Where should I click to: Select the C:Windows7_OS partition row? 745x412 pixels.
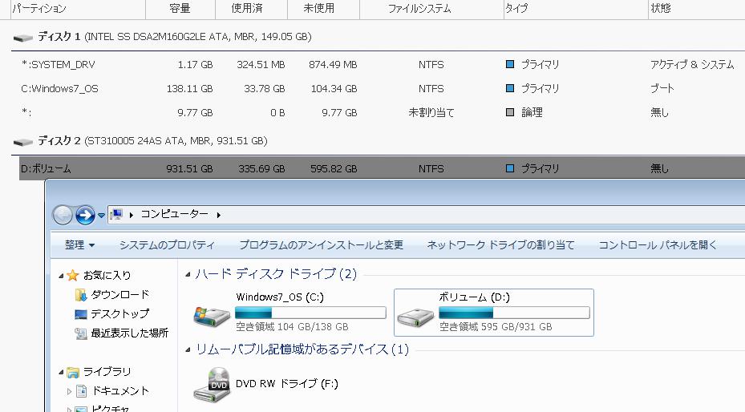click(382, 89)
